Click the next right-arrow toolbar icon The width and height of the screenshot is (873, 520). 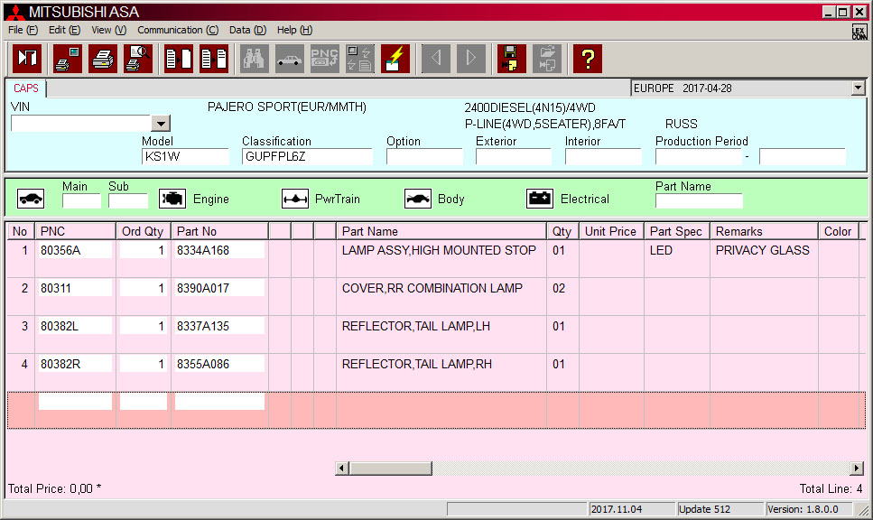(471, 59)
